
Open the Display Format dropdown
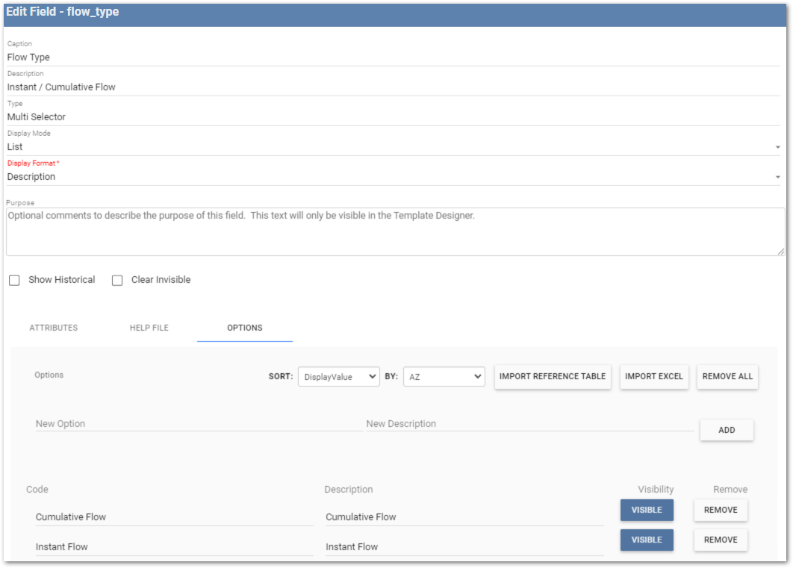[779, 176]
